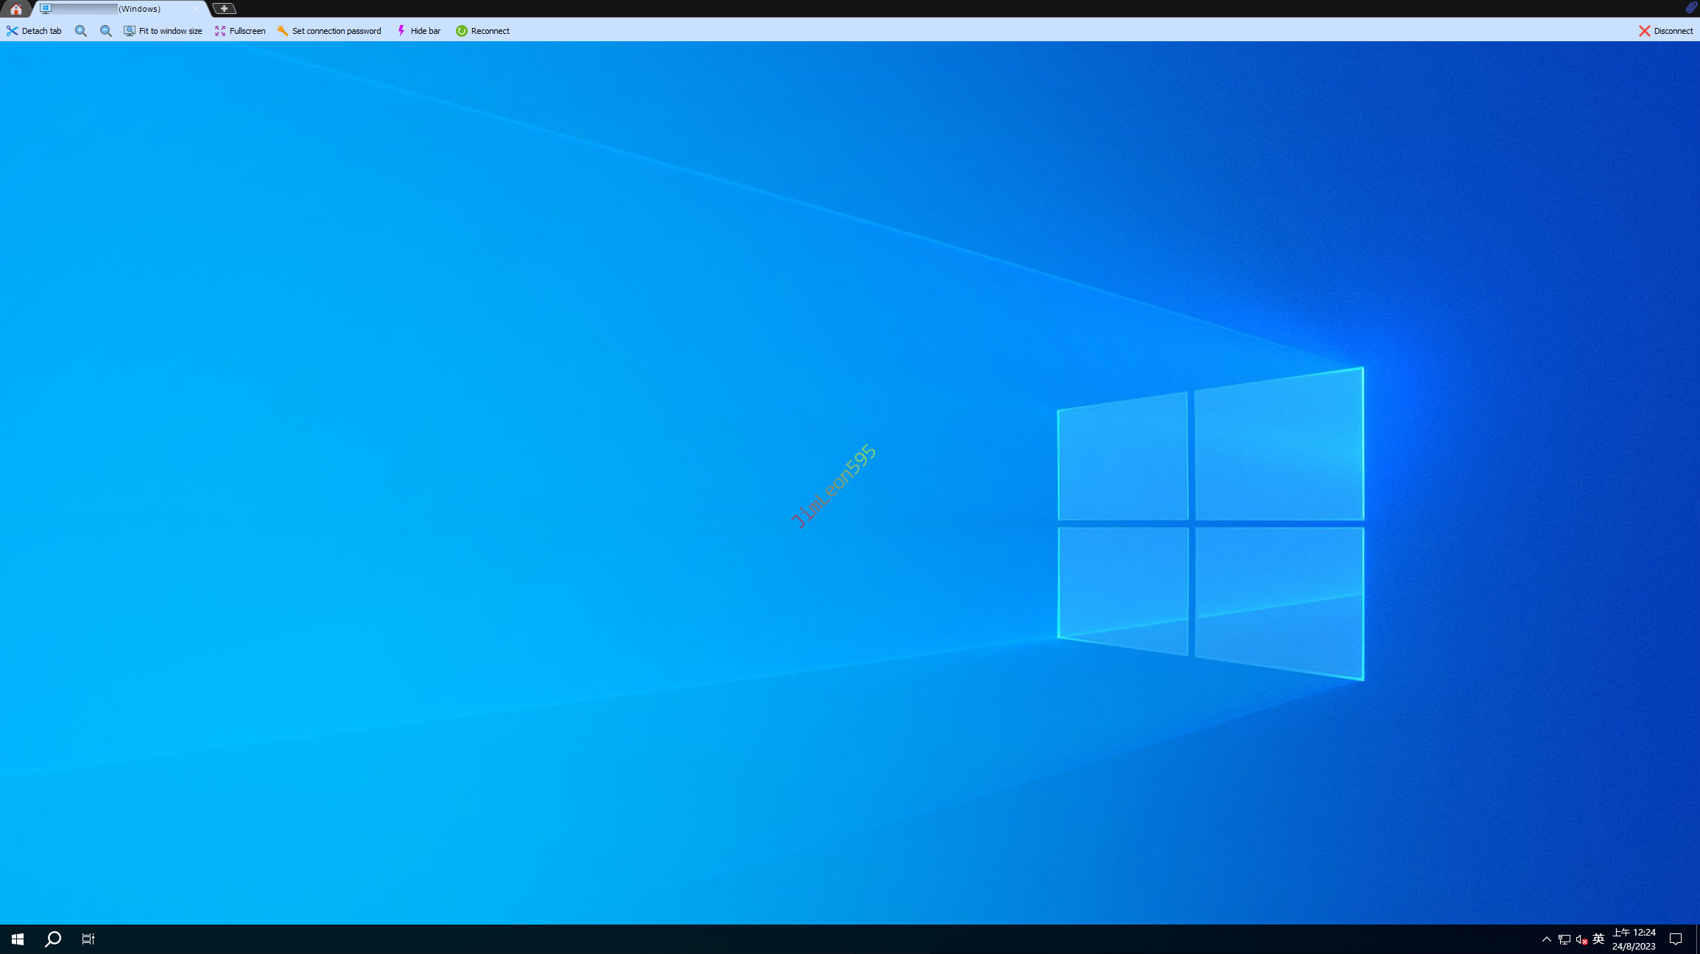Click the zoom out magnifier icon
This screenshot has width=1700, height=954.
[x=106, y=31]
